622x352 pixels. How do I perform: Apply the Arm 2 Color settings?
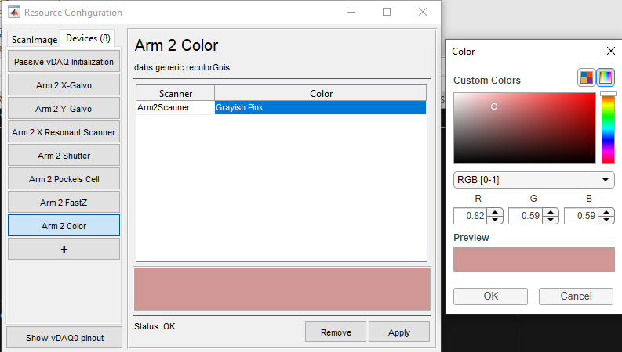[x=399, y=332]
